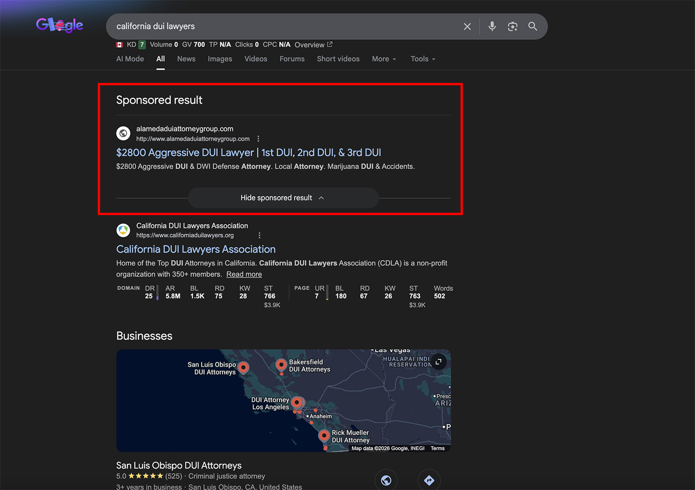Image resolution: width=695 pixels, height=490 pixels.
Task: Open the $2800 Aggressive DUI Lawyer ad link
Action: point(248,153)
